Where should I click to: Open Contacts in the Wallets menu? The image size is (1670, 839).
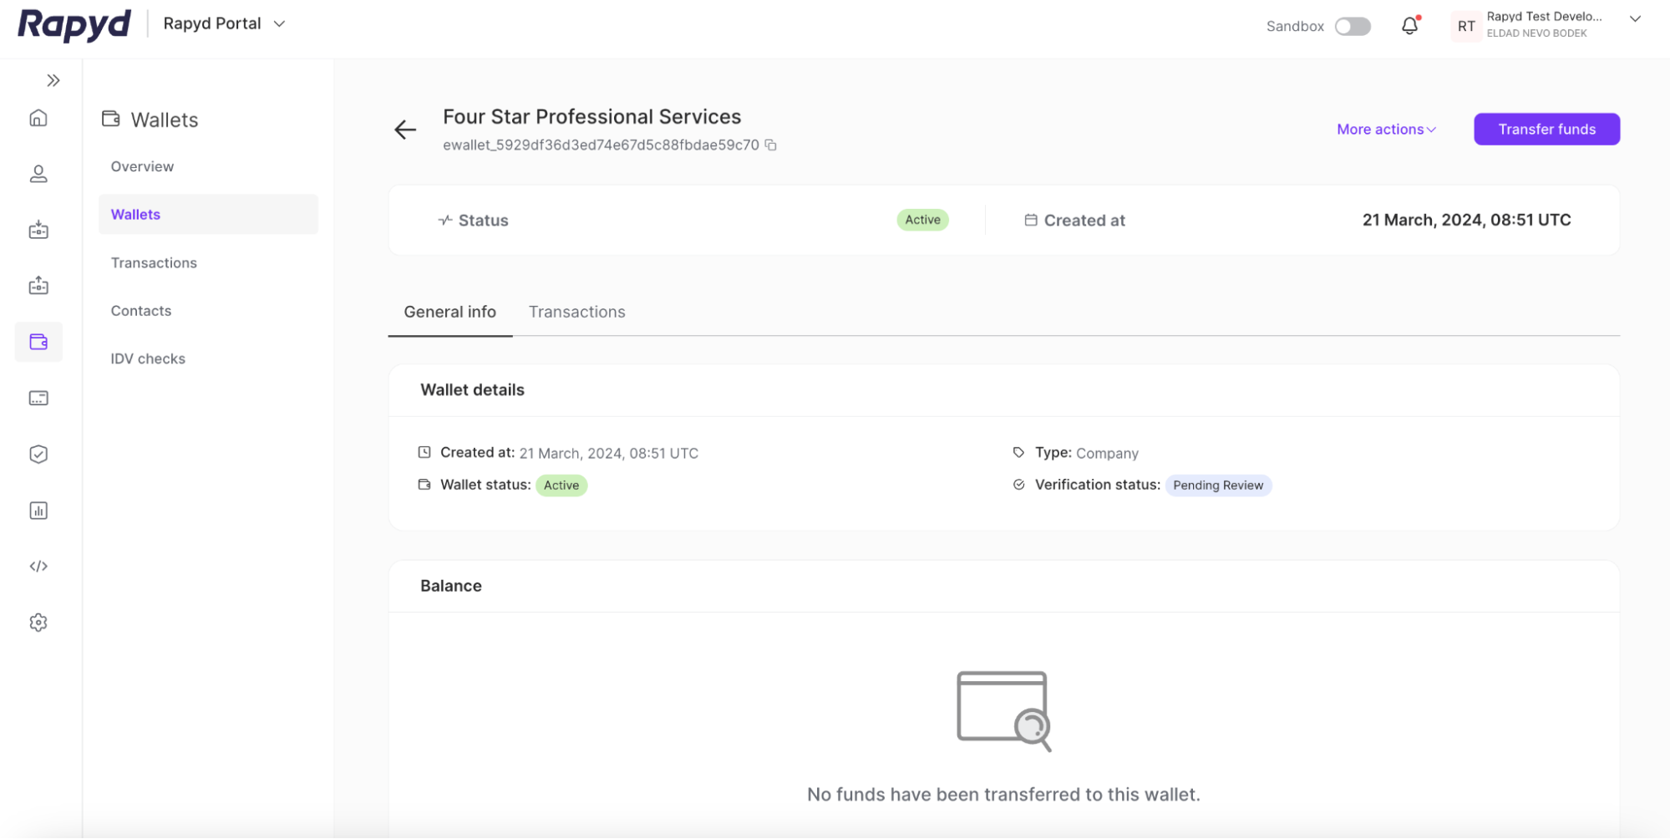141,311
